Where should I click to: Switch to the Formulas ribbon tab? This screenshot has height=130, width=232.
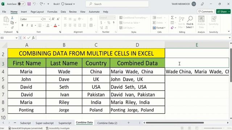tap(52, 12)
